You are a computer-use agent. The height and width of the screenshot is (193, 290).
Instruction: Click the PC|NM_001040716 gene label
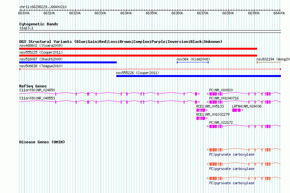(224, 98)
